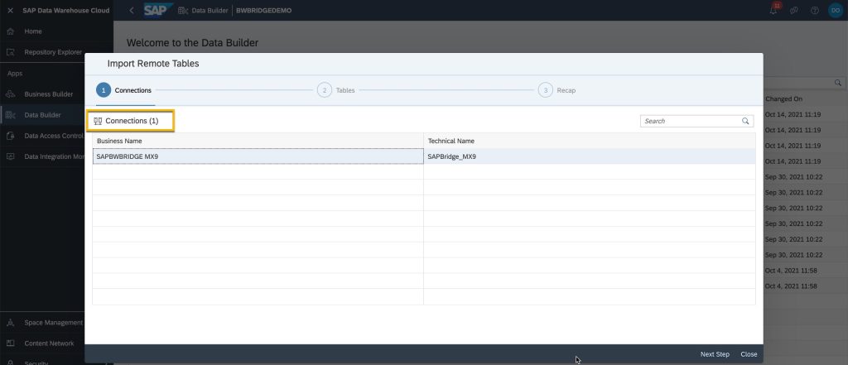The height and width of the screenshot is (365, 848).
Task: Close the side navigation with X icon
Action: [10, 10]
